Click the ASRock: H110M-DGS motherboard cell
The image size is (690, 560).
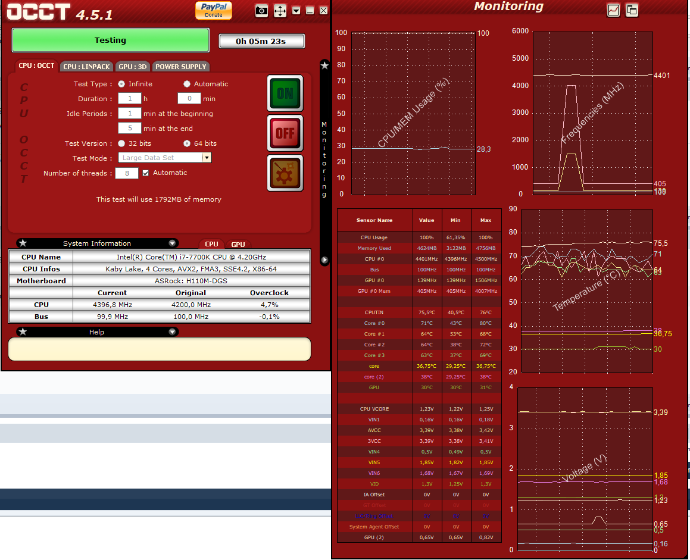[191, 281]
